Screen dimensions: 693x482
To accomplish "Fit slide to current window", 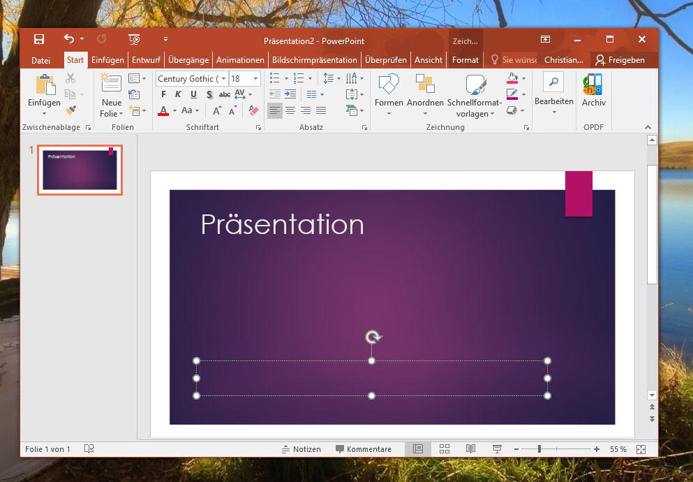I will (x=641, y=449).
